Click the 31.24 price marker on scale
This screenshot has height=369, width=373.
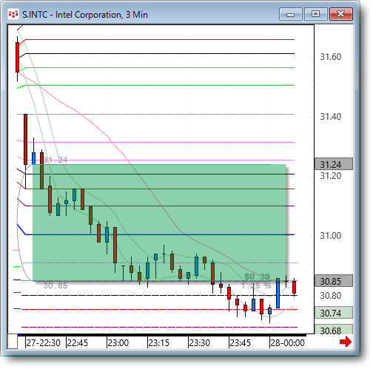(x=334, y=164)
